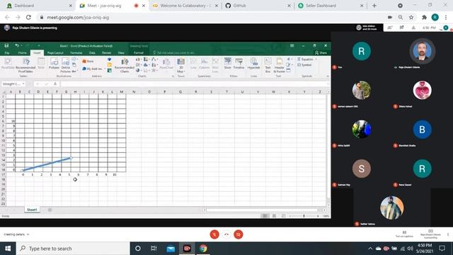
Task: Click the PivotChart button
Action: 166,64
